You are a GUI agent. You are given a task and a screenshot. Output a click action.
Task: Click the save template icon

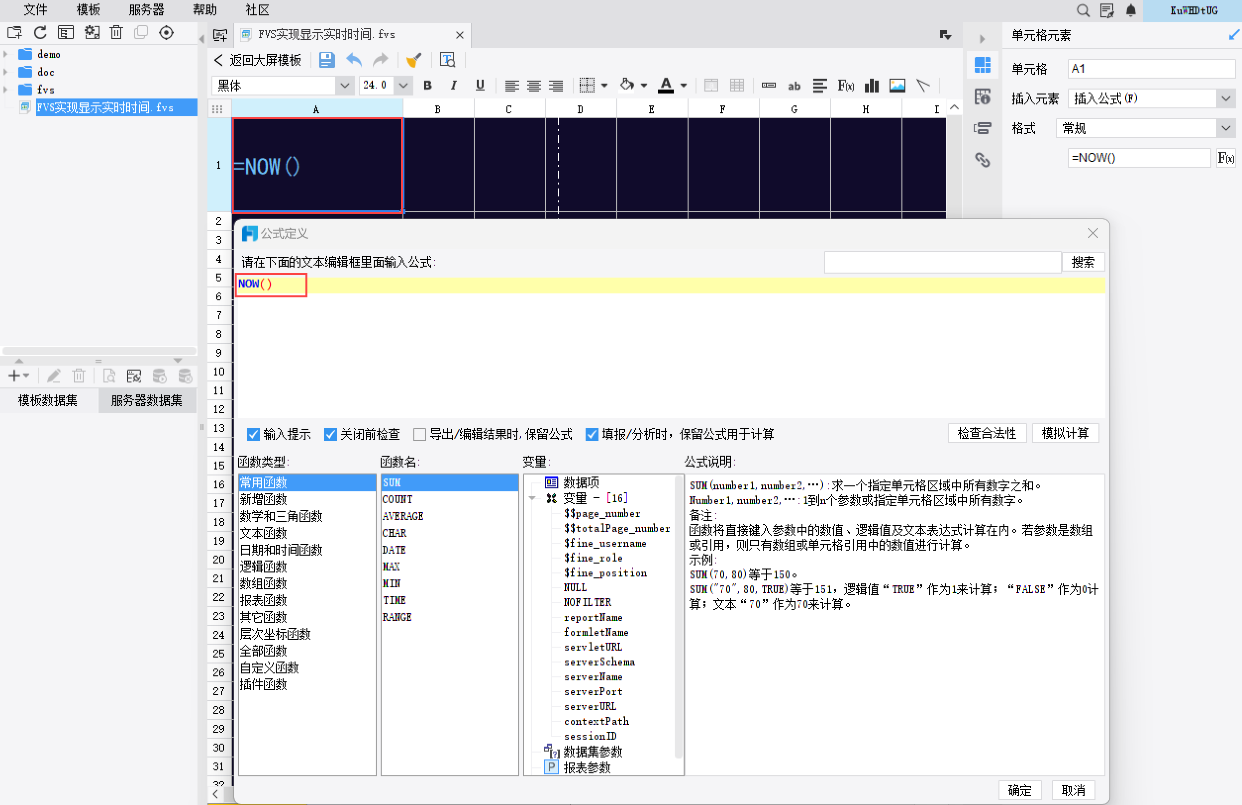327,60
